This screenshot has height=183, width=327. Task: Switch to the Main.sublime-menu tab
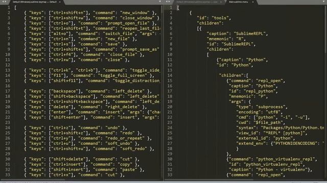pyautogui.click(x=239, y=2)
